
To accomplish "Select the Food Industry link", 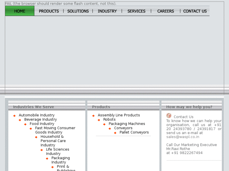I will tap(42, 124).
